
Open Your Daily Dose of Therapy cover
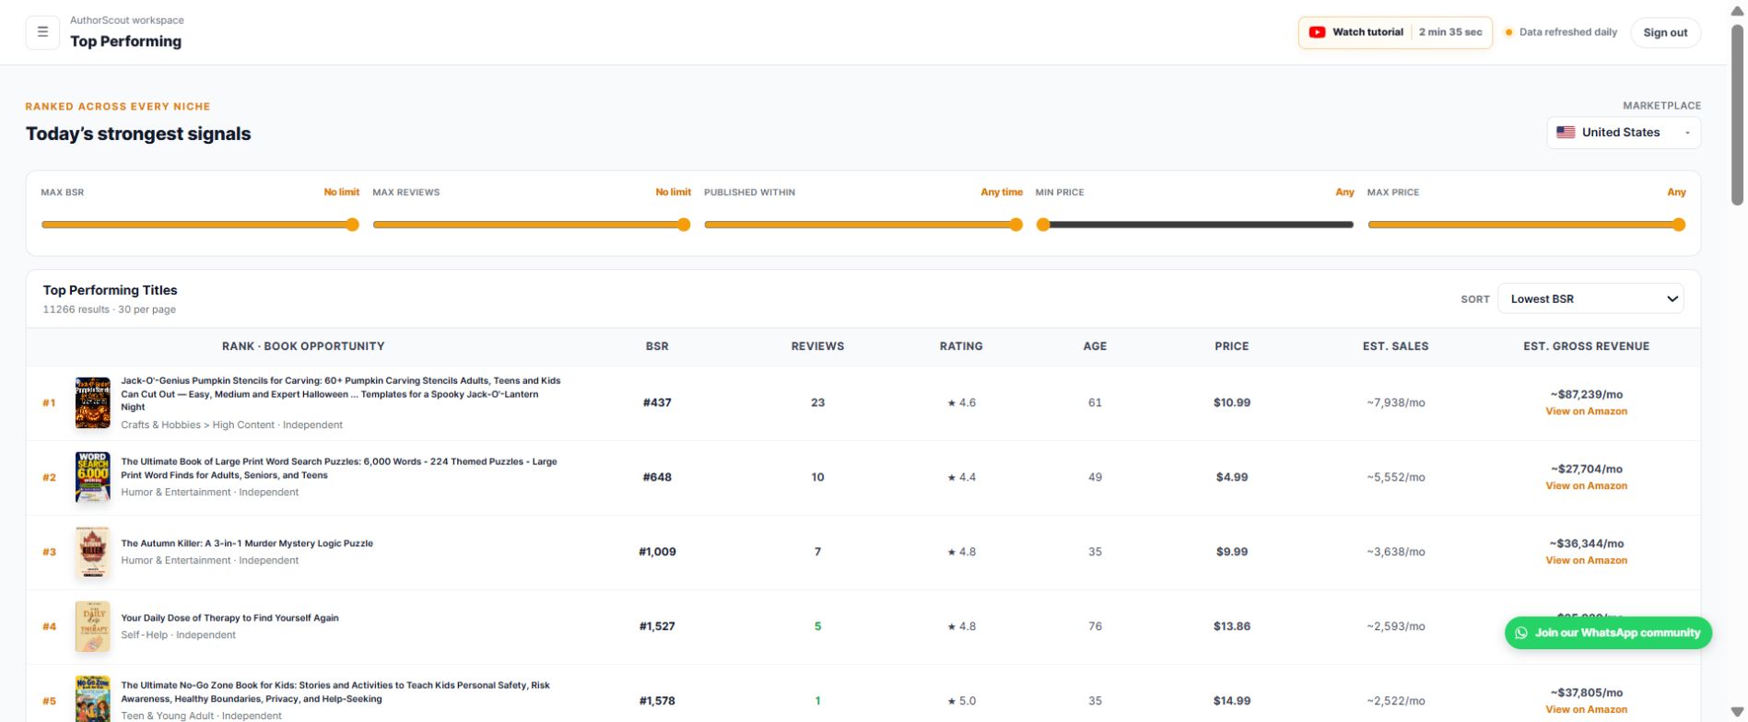tap(92, 626)
